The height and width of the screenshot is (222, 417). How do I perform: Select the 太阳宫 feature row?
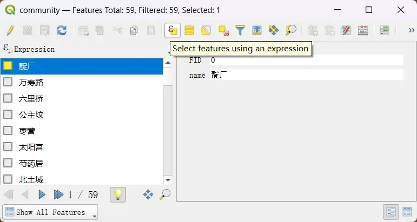pos(82,147)
